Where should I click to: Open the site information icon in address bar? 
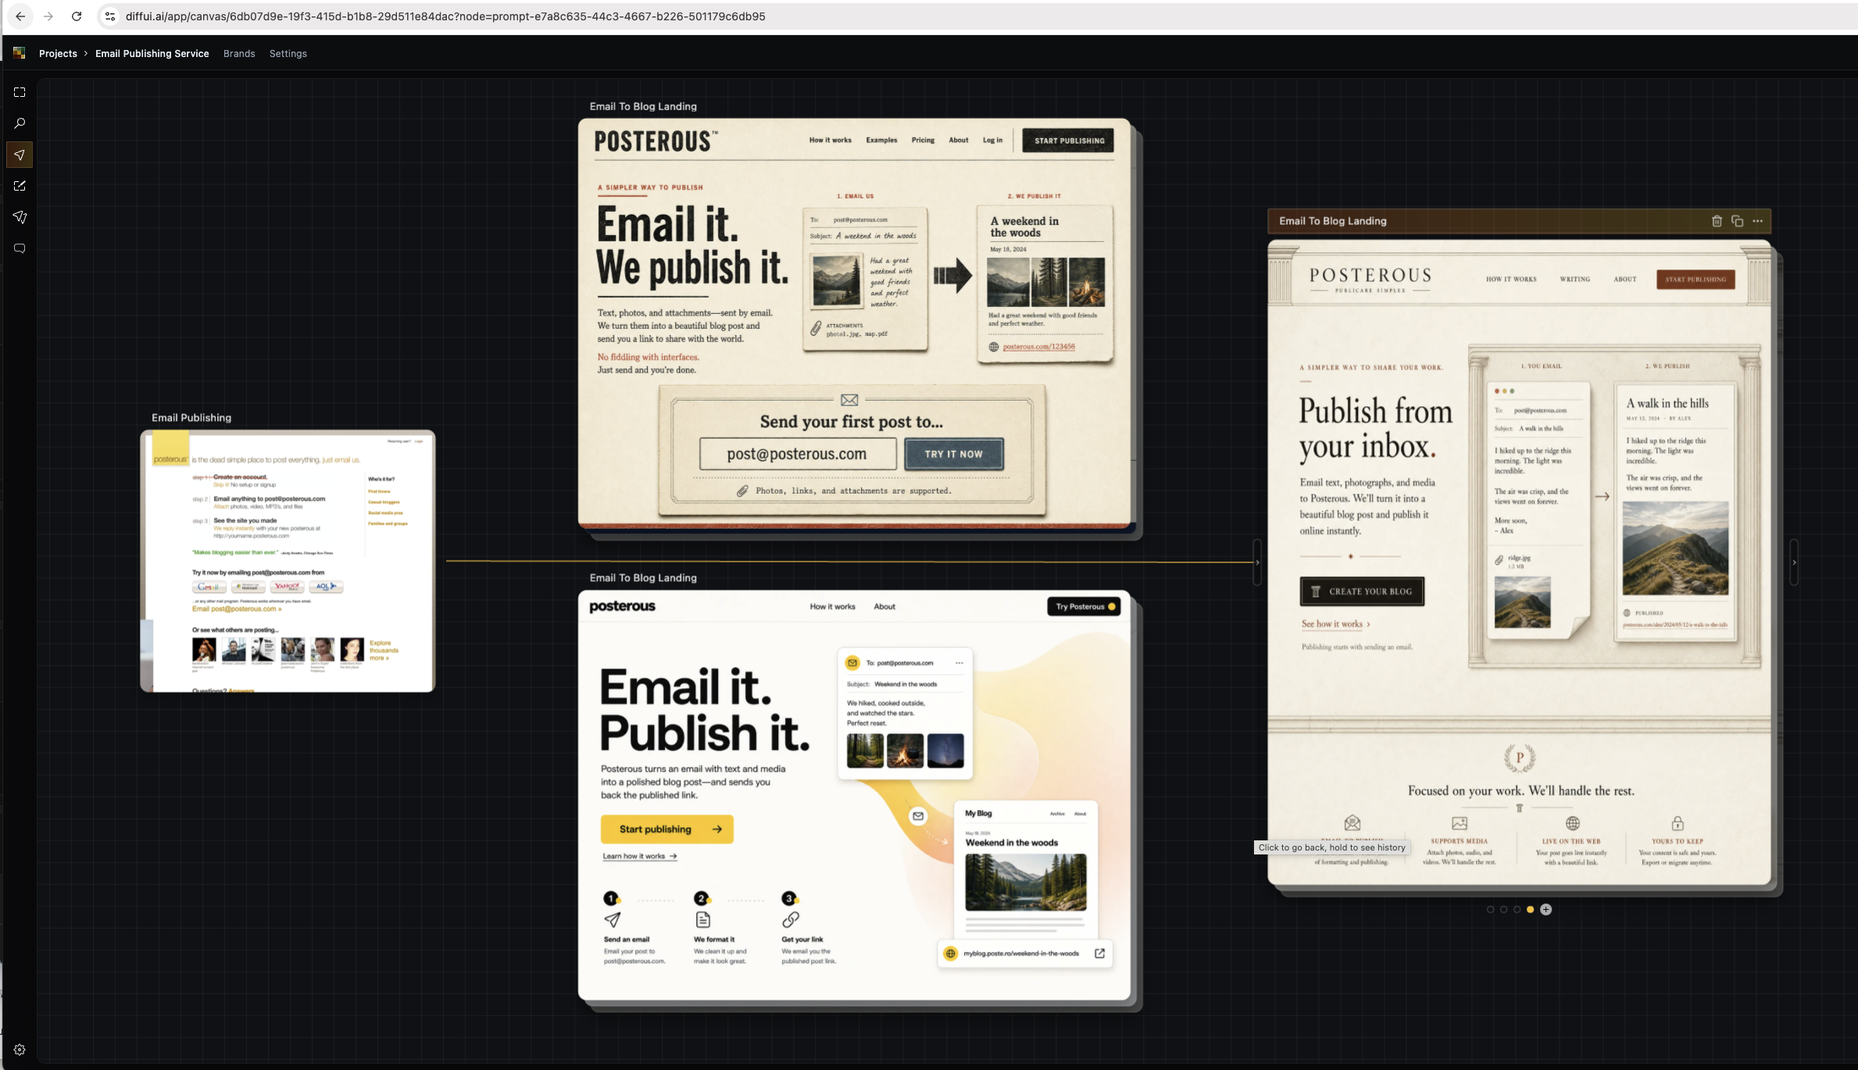click(x=110, y=16)
